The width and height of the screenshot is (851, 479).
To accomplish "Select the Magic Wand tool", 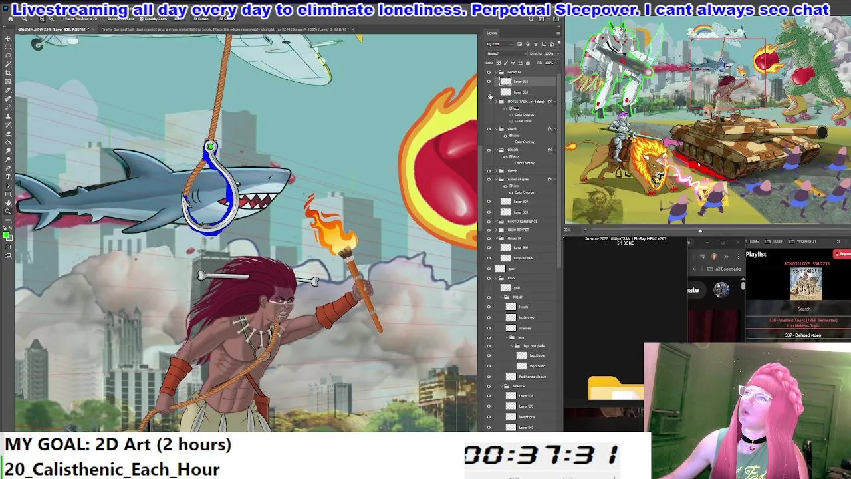I will (8, 64).
